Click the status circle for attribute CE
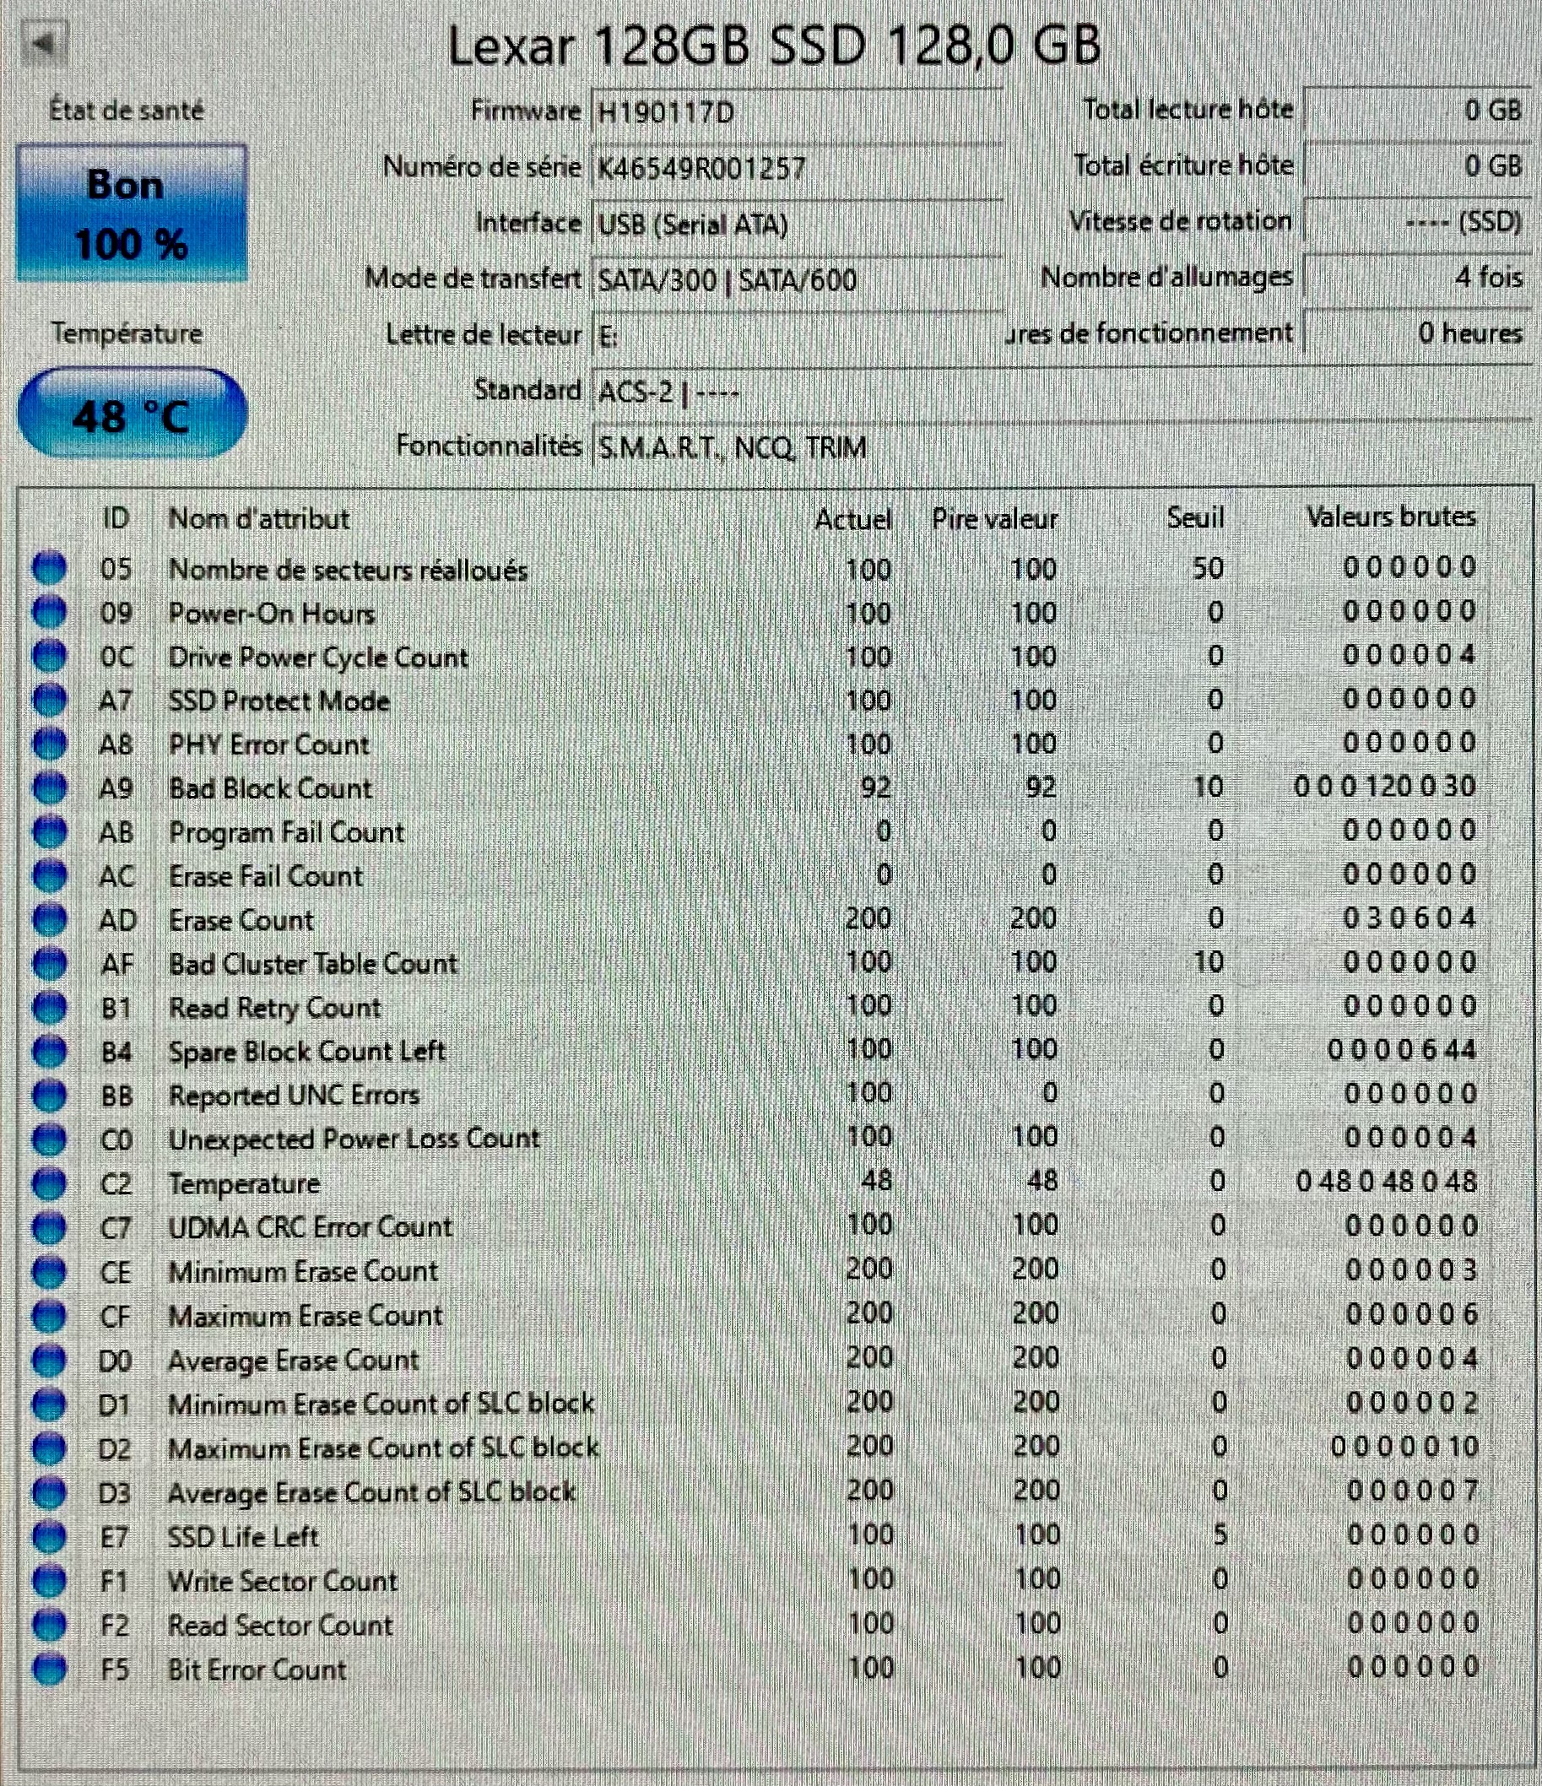 (x=49, y=1272)
